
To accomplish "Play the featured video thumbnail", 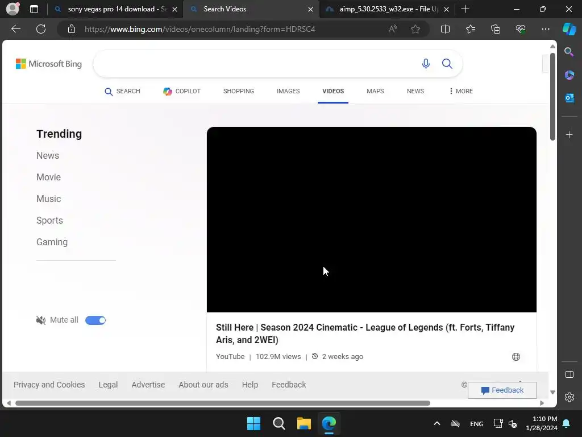I will point(372,220).
